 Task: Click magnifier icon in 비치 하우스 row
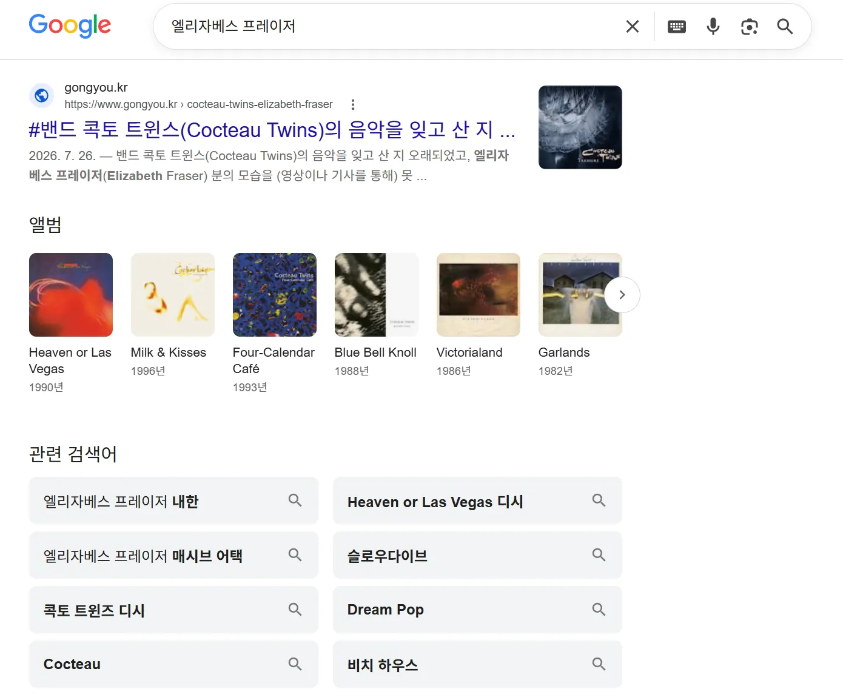pyautogui.click(x=599, y=664)
